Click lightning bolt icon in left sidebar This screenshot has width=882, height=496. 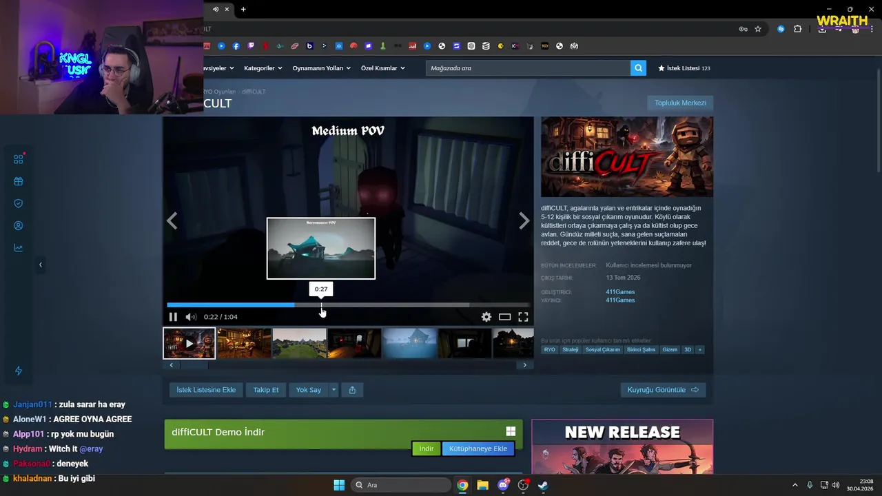pyautogui.click(x=19, y=371)
